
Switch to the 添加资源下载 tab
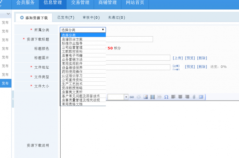(x=34, y=18)
